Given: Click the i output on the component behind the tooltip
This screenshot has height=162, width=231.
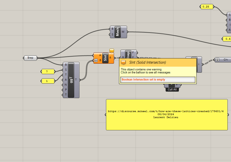Looking at the screenshot, I should pos(199,64).
